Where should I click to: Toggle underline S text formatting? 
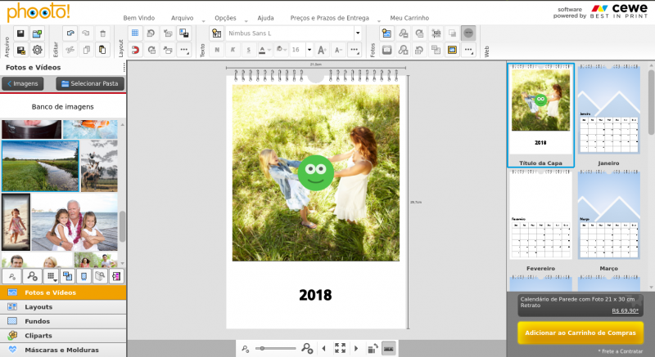click(249, 50)
